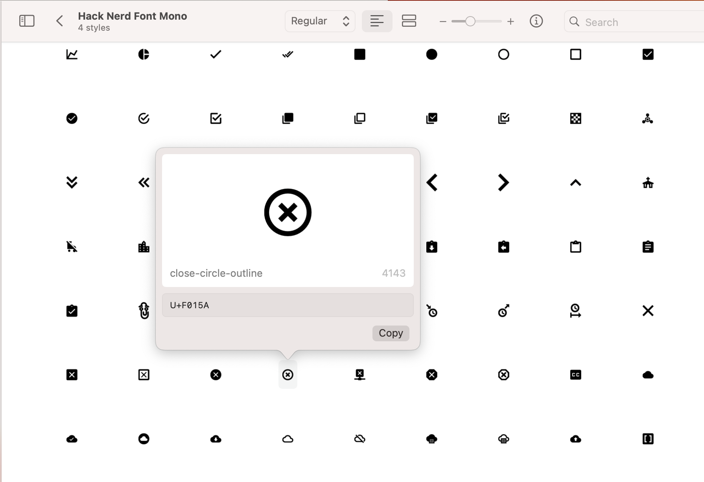Viewport: 704px width, 482px height.
Task: Select the double-checkmark glyph
Action: pos(287,54)
